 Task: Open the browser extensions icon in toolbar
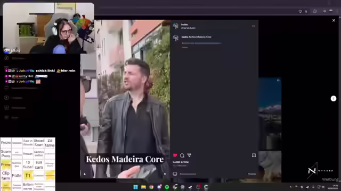coord(315,11)
